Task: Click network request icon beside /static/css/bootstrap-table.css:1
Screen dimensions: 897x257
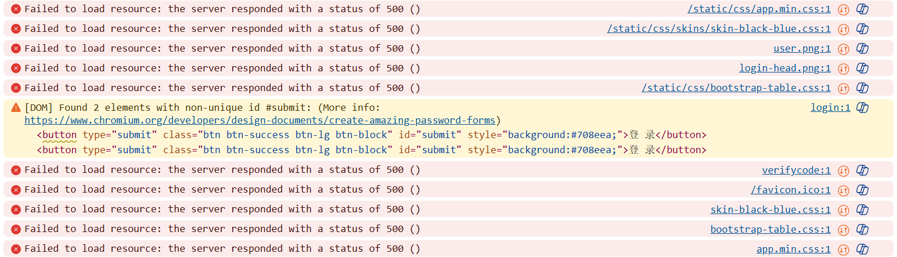Action: [844, 88]
